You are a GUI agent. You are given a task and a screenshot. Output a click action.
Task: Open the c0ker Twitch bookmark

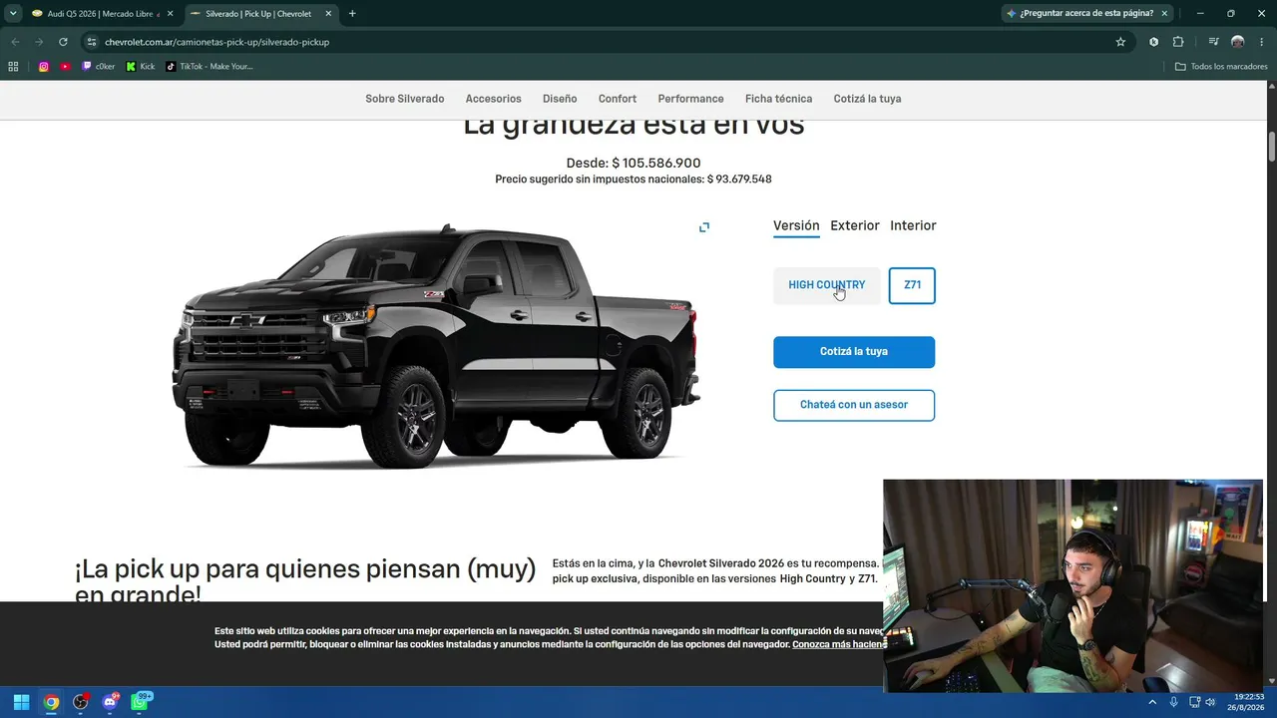[x=98, y=67]
